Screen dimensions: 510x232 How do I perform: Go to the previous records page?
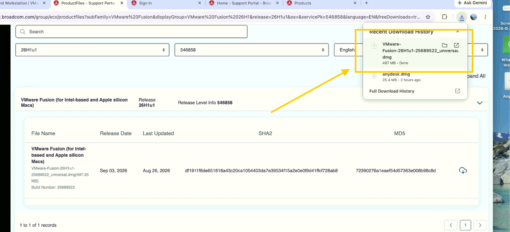[x=451, y=225]
